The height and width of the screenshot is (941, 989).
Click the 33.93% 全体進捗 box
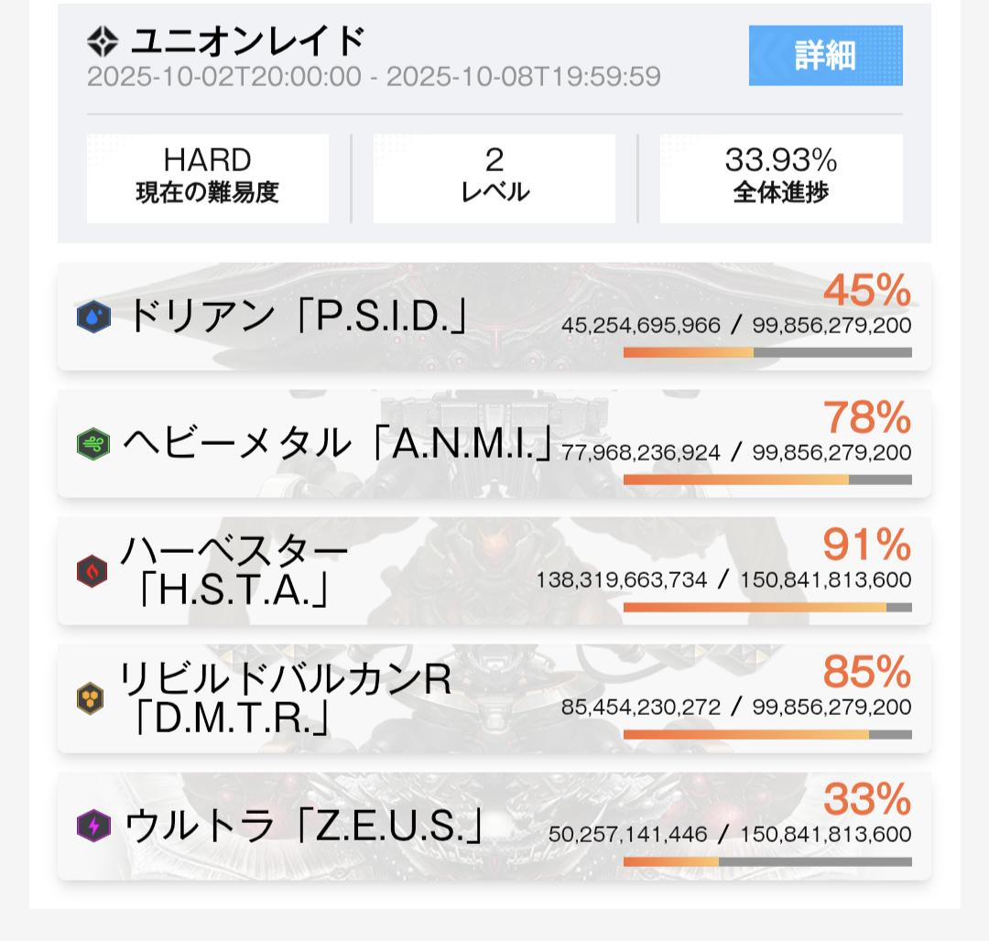781,178
